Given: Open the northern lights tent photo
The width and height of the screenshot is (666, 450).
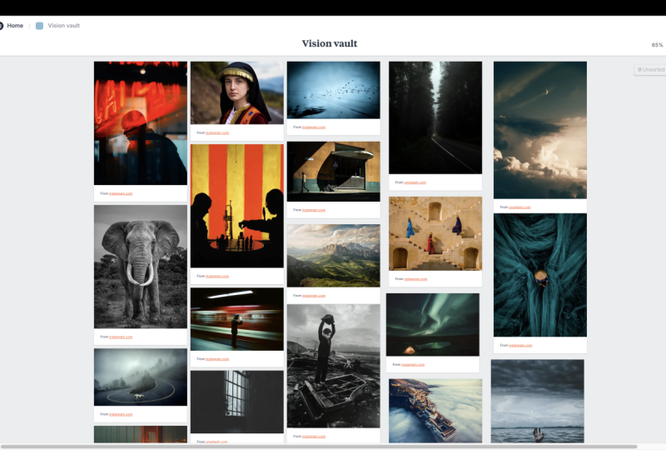Looking at the screenshot, I should point(433,324).
